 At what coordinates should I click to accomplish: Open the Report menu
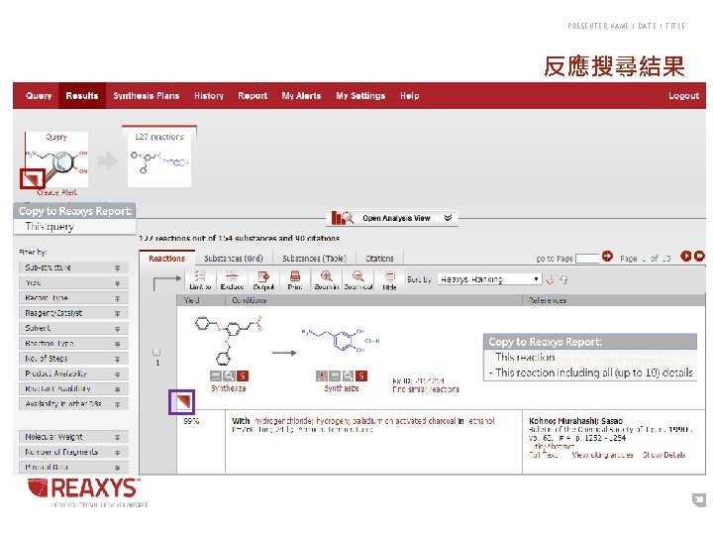click(253, 95)
